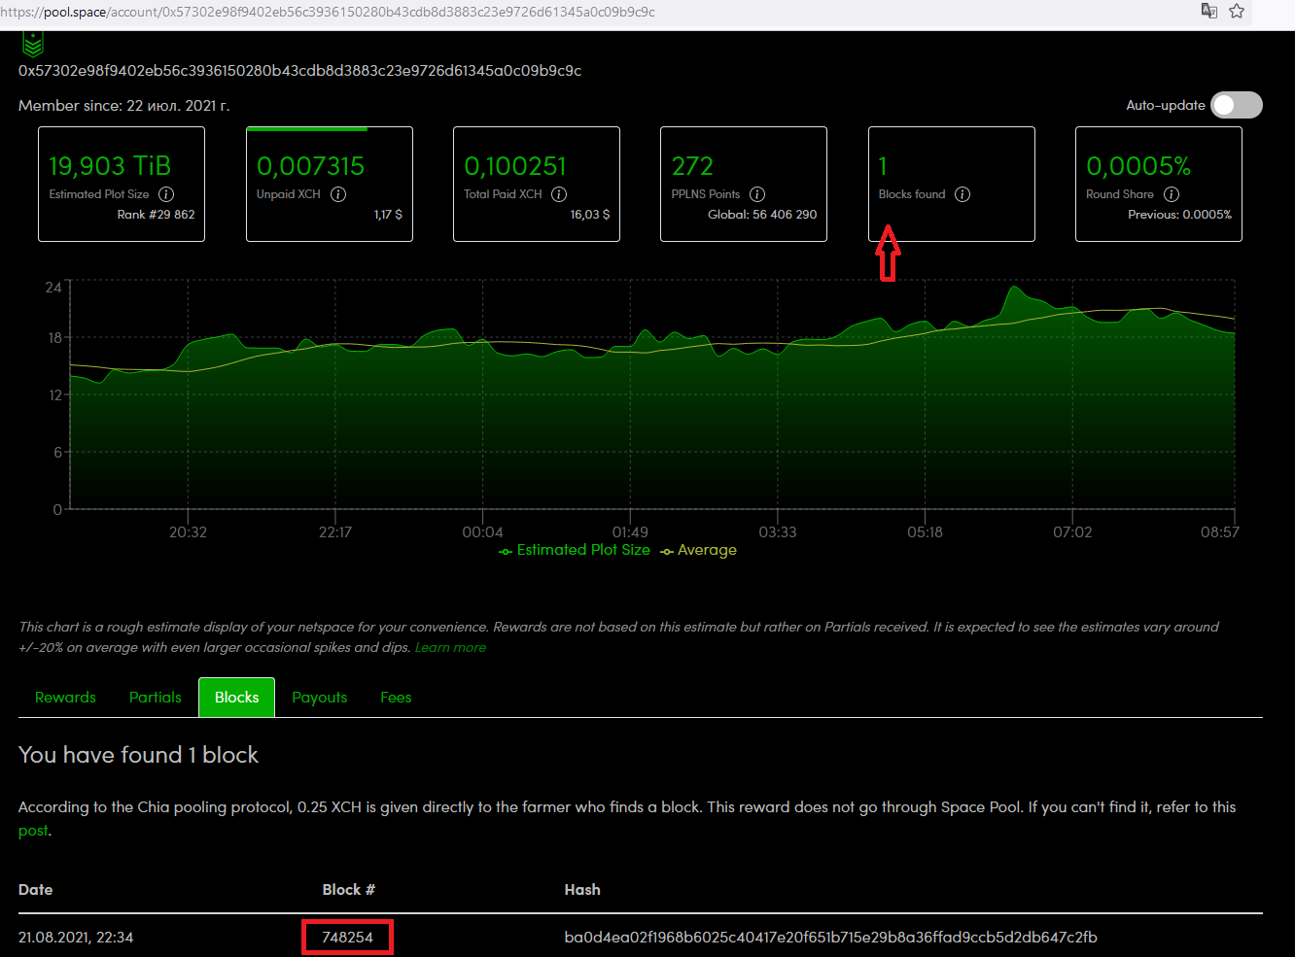This screenshot has height=957, width=1295.
Task: Click the info icon next to PPLNS Points
Action: pyautogui.click(x=757, y=194)
